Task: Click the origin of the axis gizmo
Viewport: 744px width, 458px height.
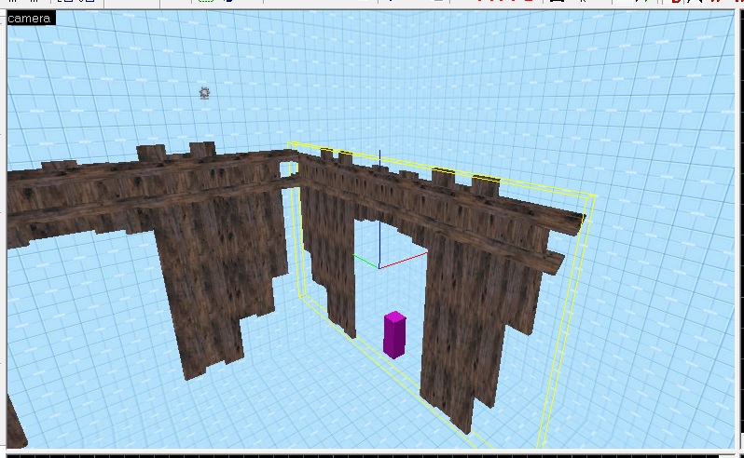Action: tap(379, 268)
